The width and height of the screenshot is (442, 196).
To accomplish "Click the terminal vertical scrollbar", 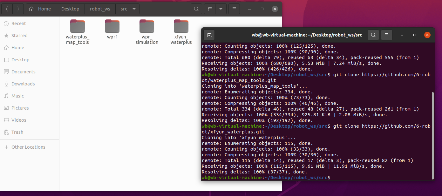I will 432,136.
